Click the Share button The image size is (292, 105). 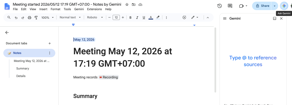click(262, 6)
